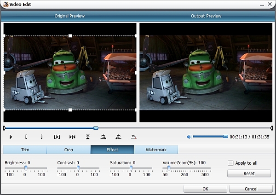Click the Cancel button
Screen dimensions: 276x195
[250, 189]
